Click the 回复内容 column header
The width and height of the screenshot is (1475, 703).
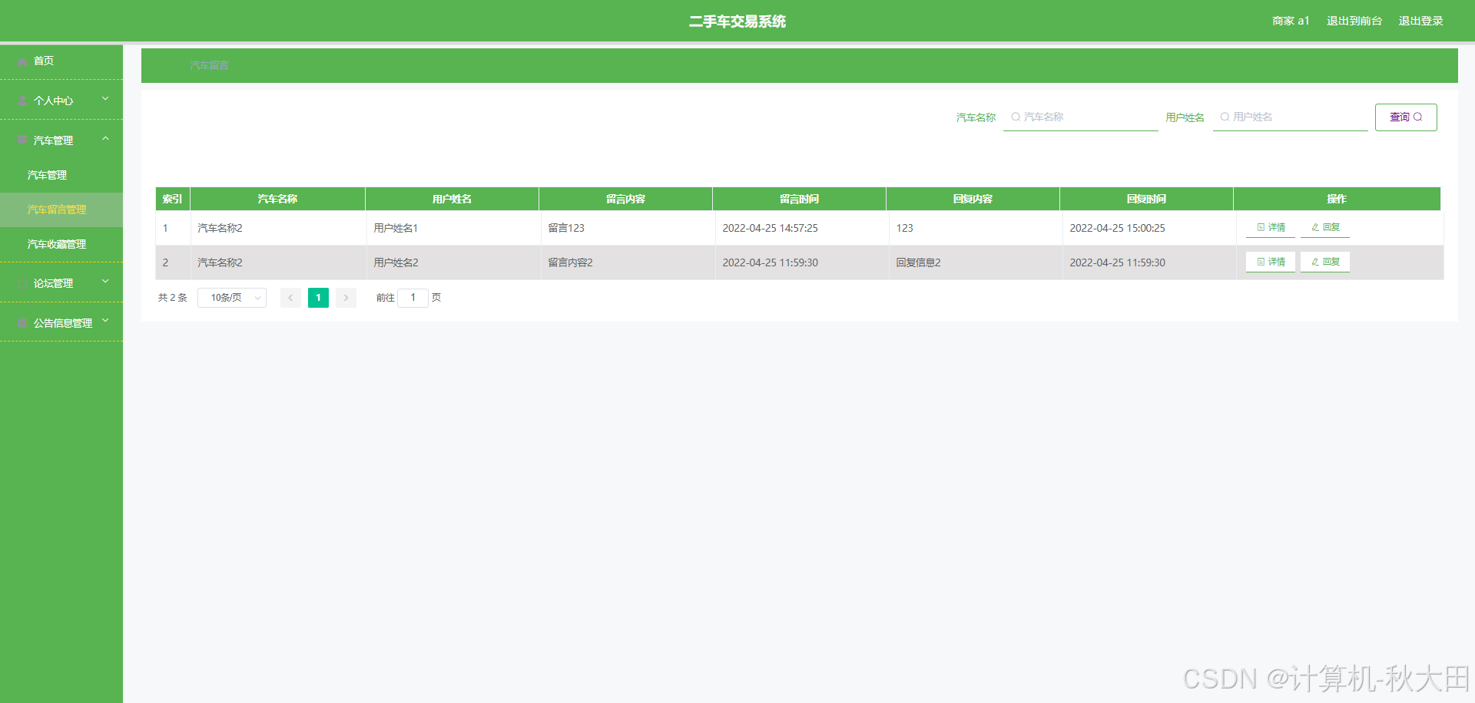point(973,199)
